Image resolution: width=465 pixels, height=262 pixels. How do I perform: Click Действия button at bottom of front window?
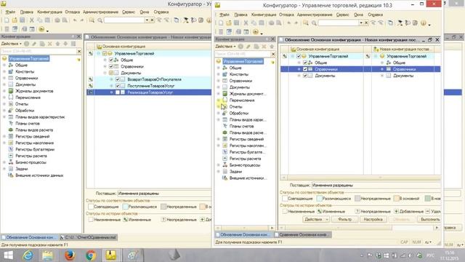(316, 219)
